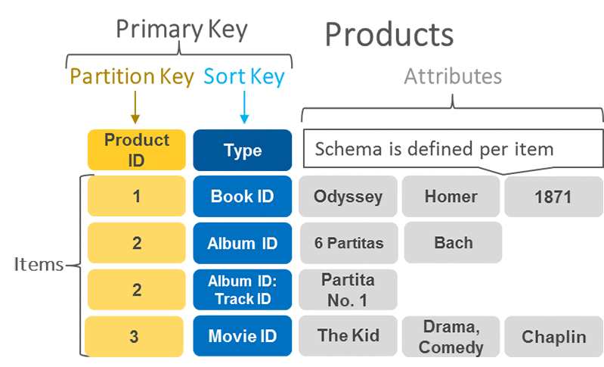Click the golden arrow under Partition Key
Screen dimensions: 604x367
coord(135,107)
